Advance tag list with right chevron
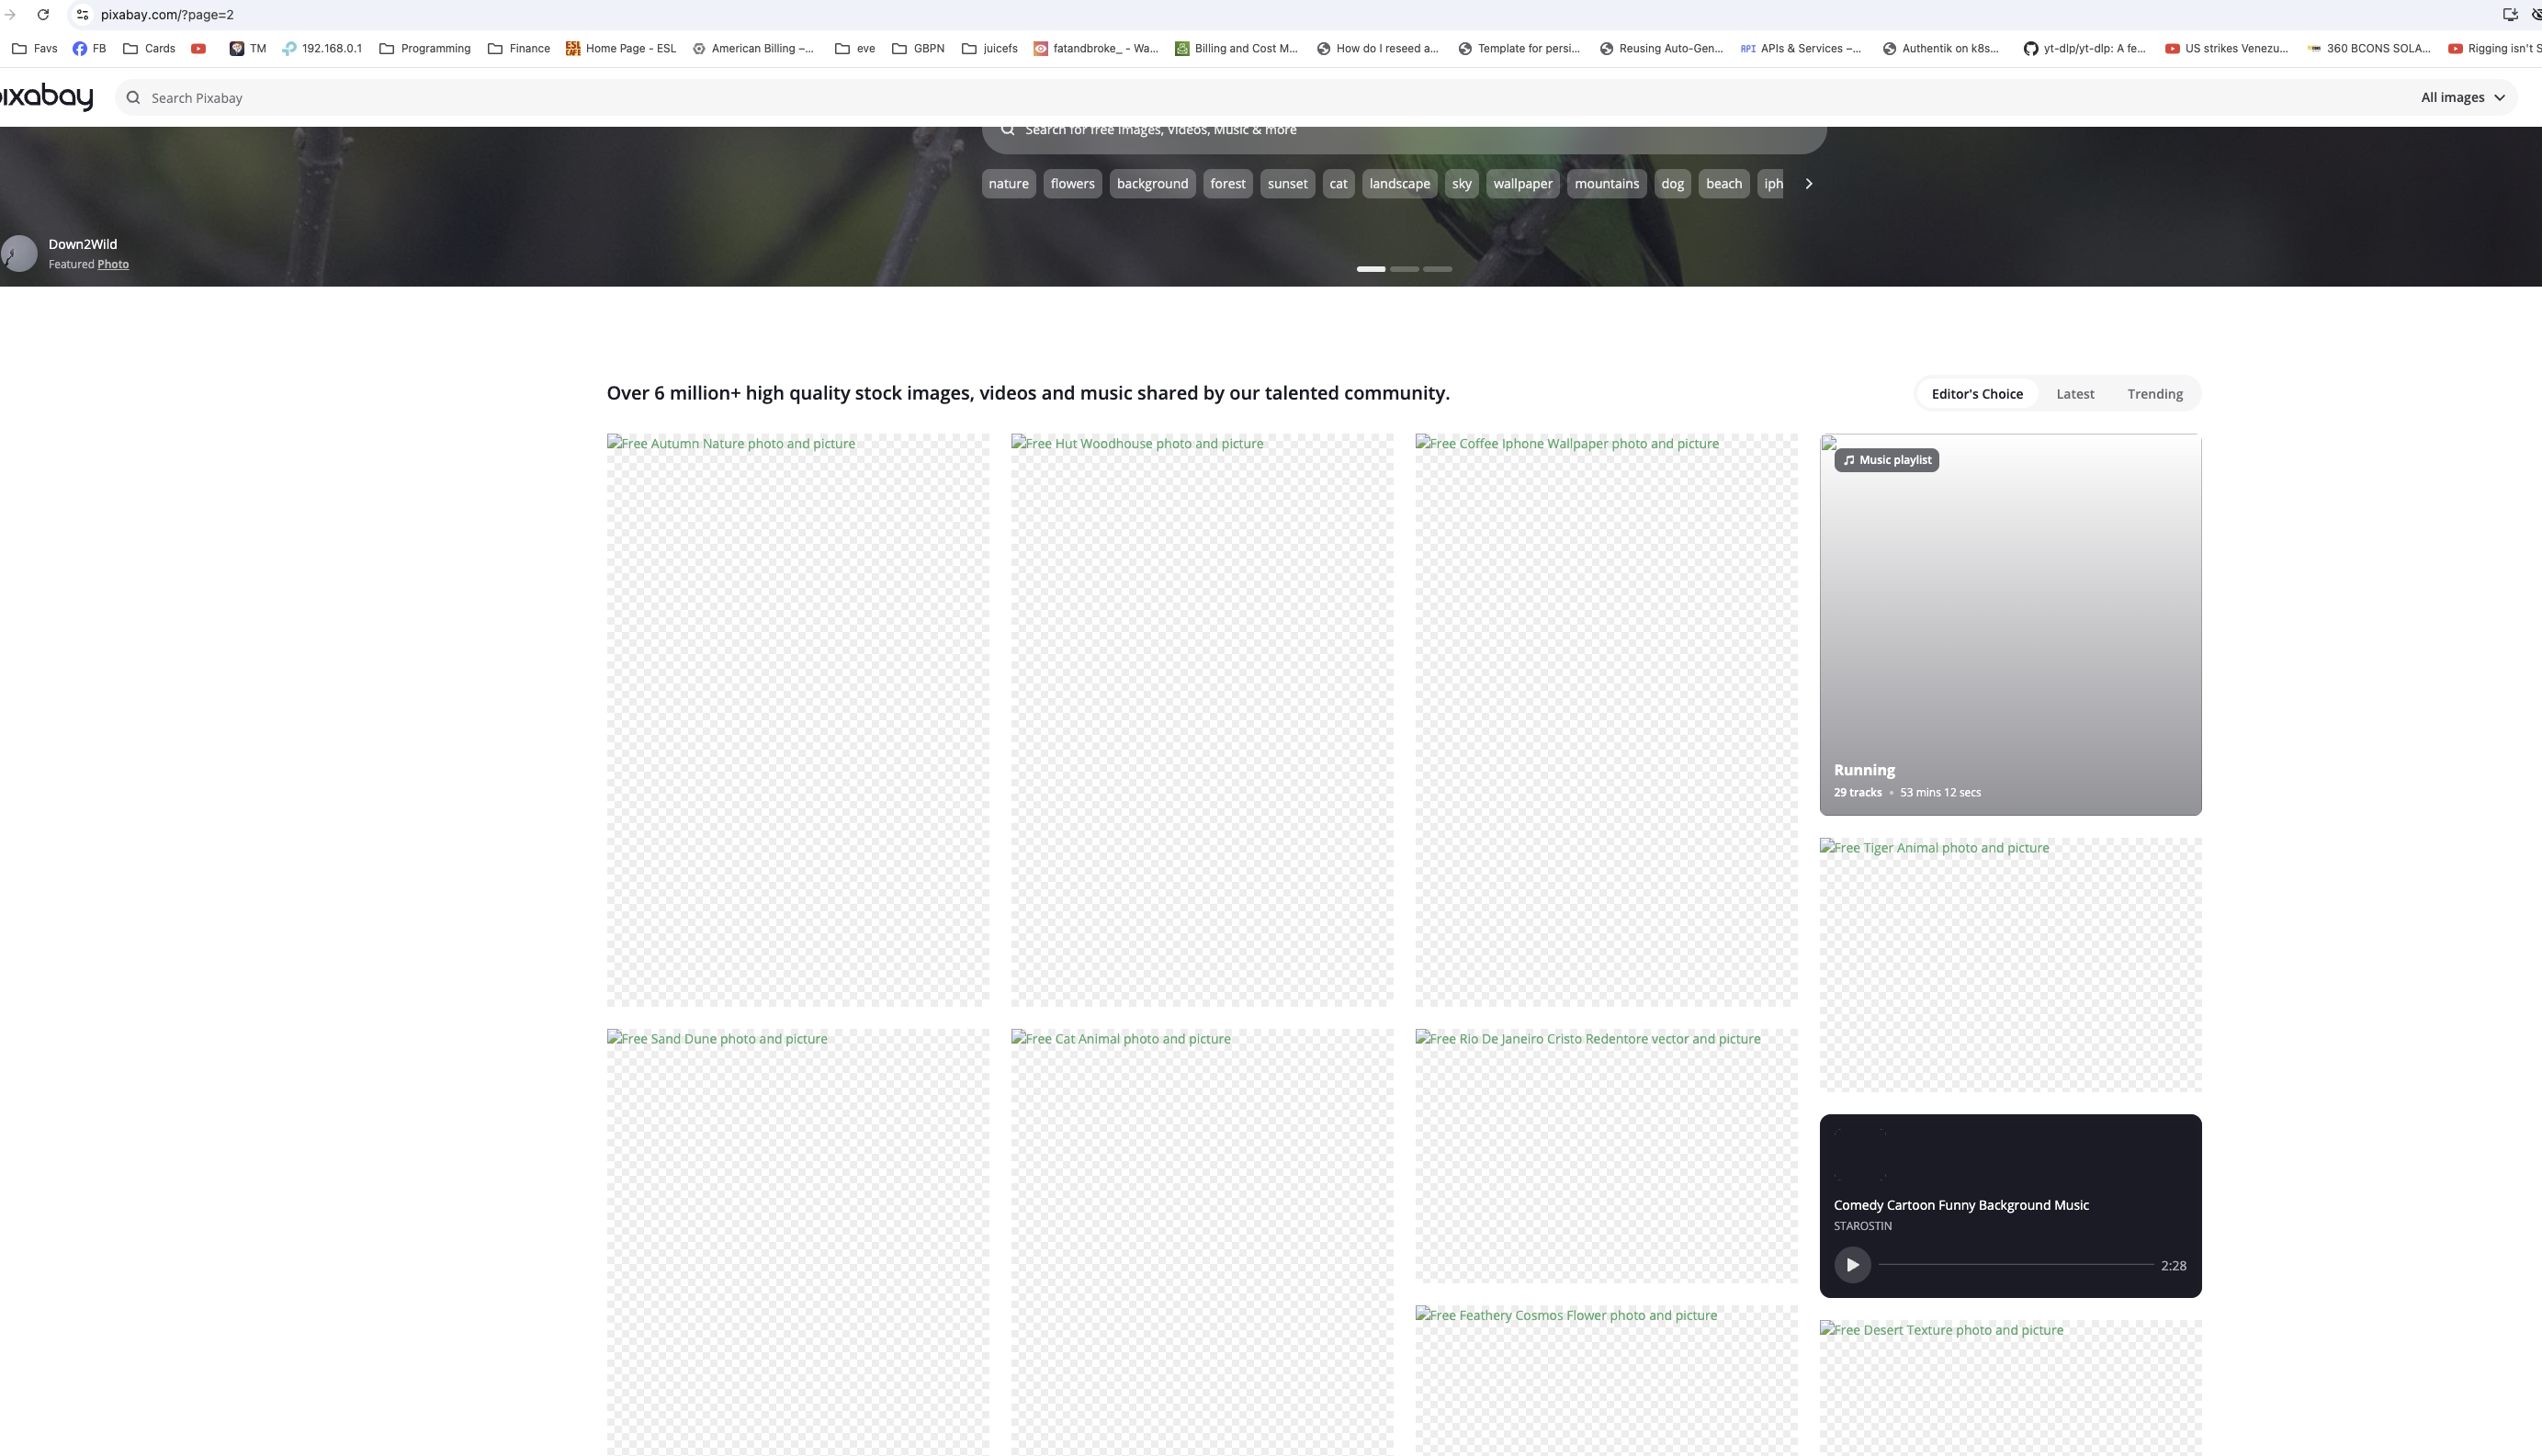2542x1456 pixels. click(x=1808, y=183)
